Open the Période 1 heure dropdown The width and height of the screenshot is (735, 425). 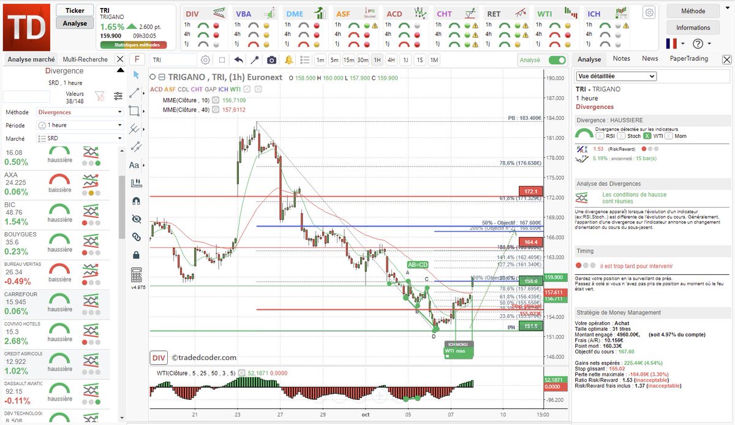tap(80, 125)
